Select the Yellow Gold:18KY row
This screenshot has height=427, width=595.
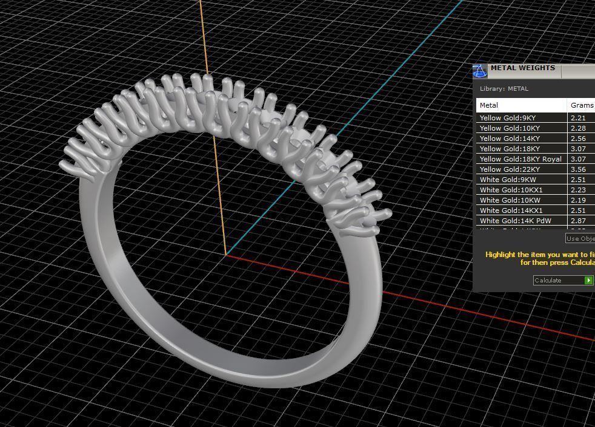pyautogui.click(x=536, y=149)
